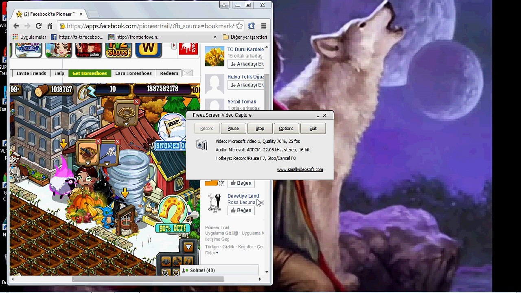The height and width of the screenshot is (293, 521).
Task: Click Pause in Freez Screen Video Capture
Action: [233, 129]
